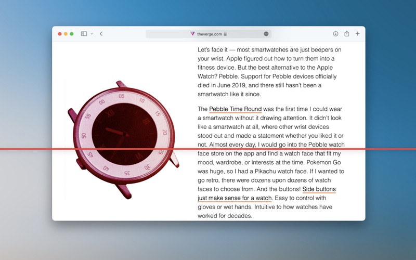Click the link text "just make sense for a watch"

pos(235,198)
